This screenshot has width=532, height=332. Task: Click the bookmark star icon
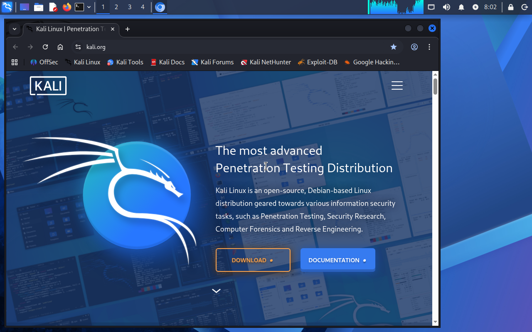394,47
